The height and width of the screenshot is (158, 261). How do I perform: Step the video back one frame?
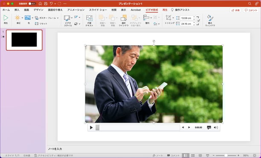[183, 128]
